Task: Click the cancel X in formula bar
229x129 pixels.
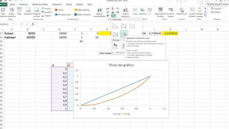Action: coord(22,24)
